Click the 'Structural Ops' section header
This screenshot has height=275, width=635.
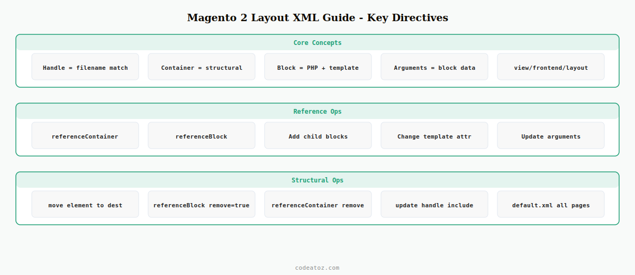click(x=317, y=180)
